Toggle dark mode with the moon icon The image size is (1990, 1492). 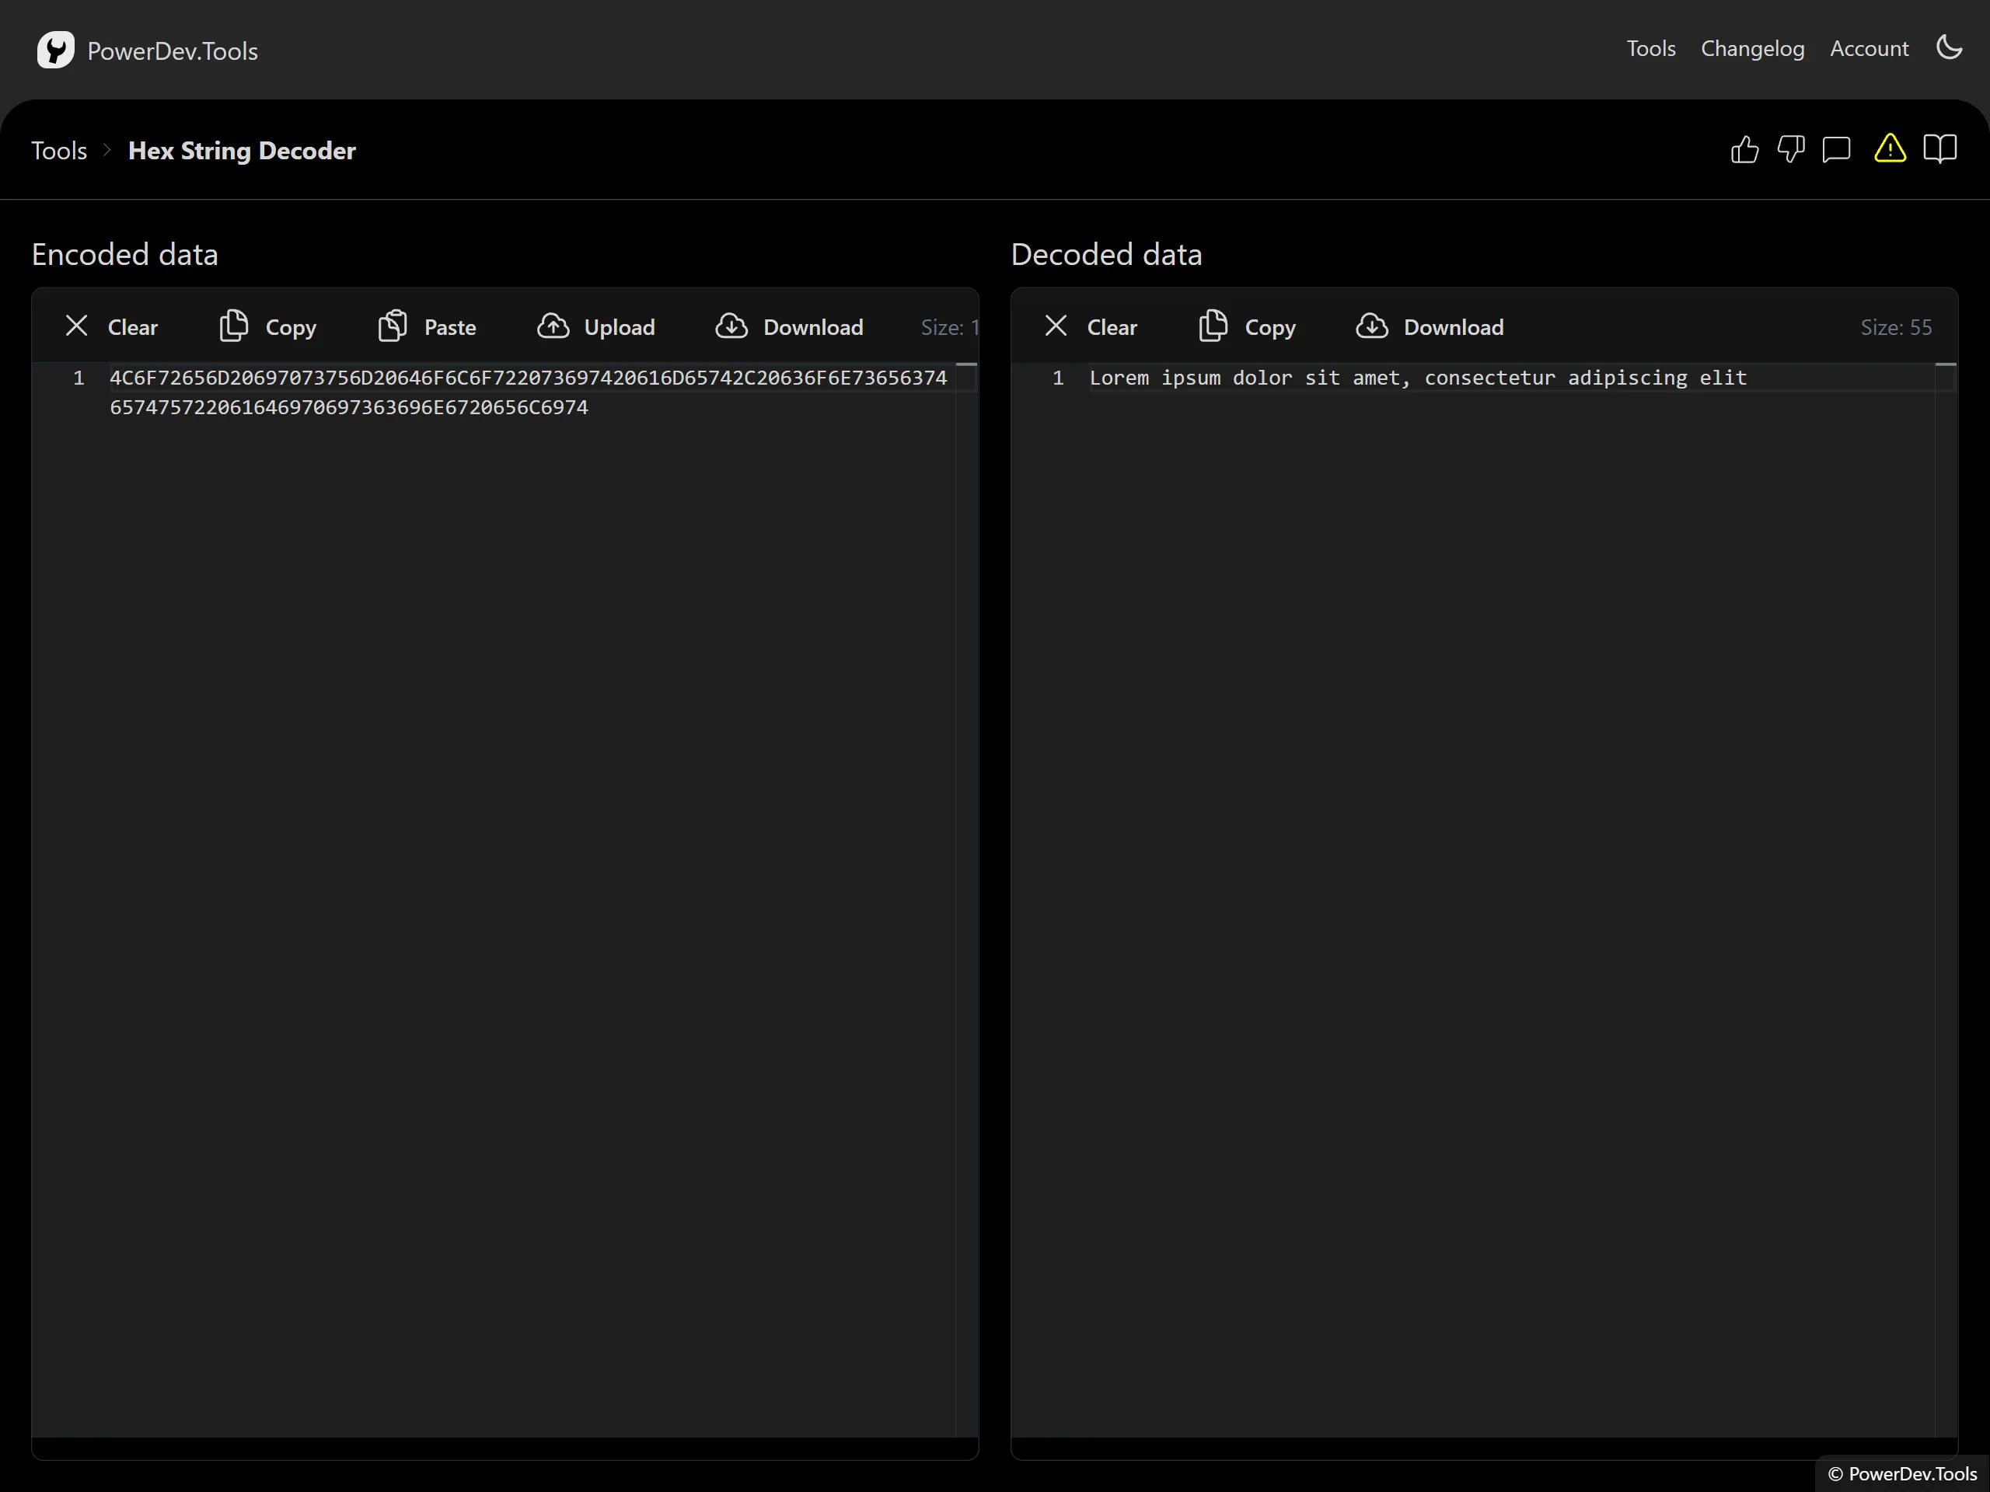tap(1950, 48)
